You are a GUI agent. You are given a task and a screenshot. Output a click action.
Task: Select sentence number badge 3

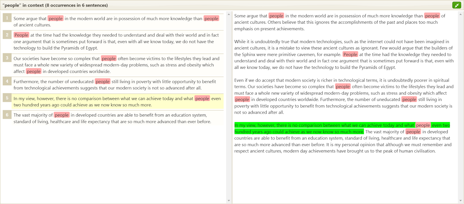click(7, 58)
